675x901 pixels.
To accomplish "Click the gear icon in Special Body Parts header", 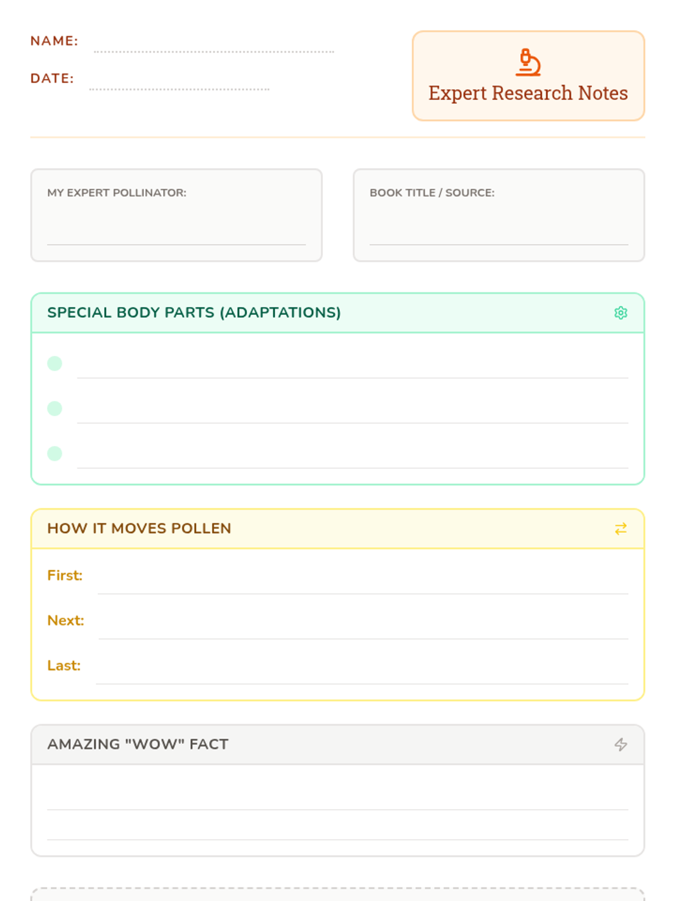I will click(x=620, y=313).
